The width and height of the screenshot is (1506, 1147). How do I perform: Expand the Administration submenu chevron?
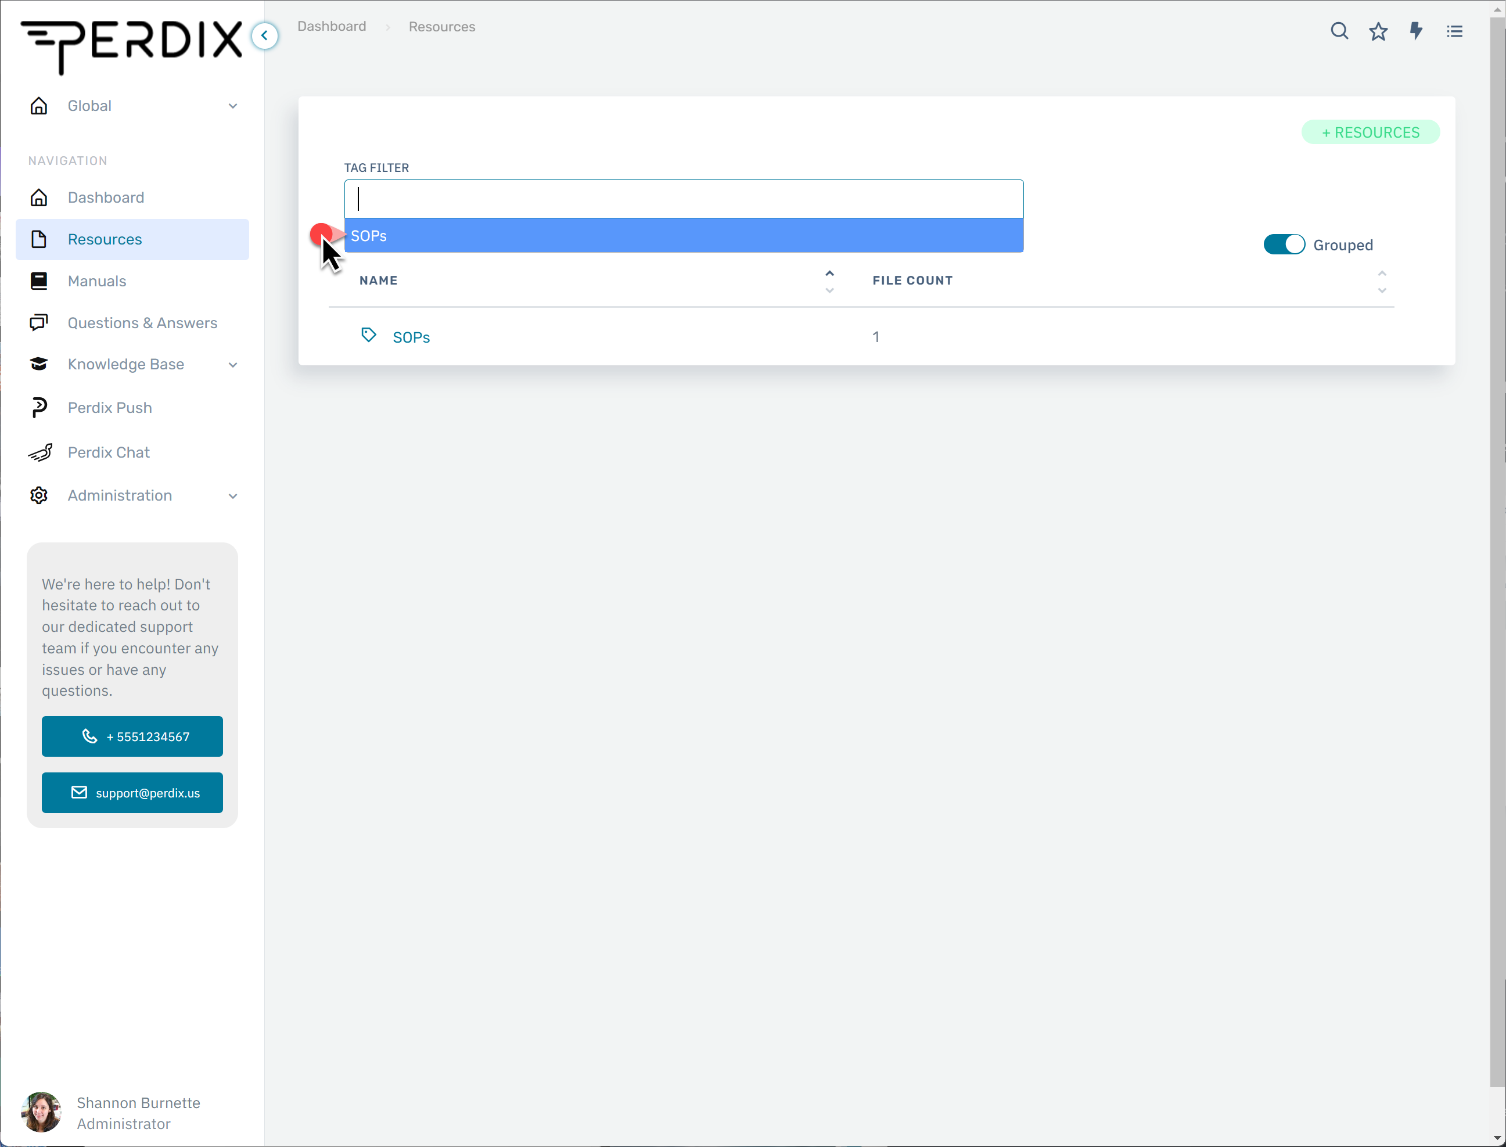click(233, 497)
